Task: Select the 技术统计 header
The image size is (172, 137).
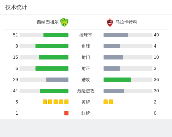Action: (x=16, y=7)
